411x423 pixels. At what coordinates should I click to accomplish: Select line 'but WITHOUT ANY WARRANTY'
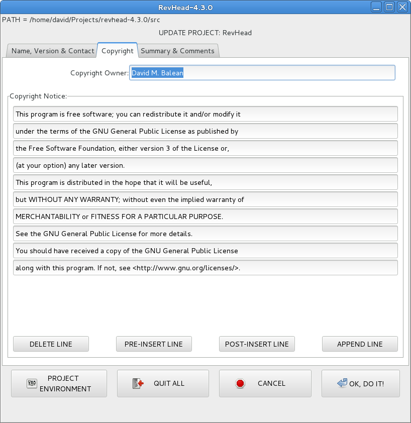tap(205, 199)
